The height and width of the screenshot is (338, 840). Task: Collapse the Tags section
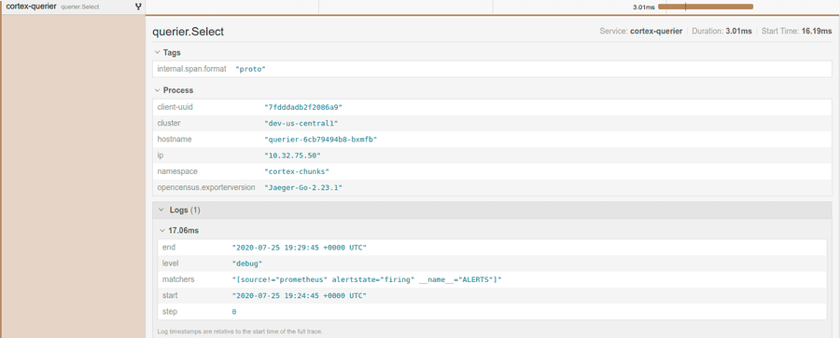click(x=167, y=53)
